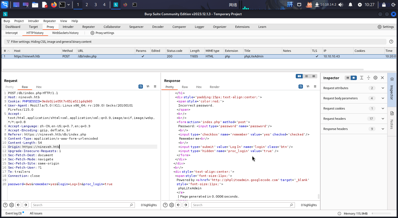Screen dimensions: 398x218
Task: Open Event log in status bar
Action: pyautogui.click(x=14, y=213)
